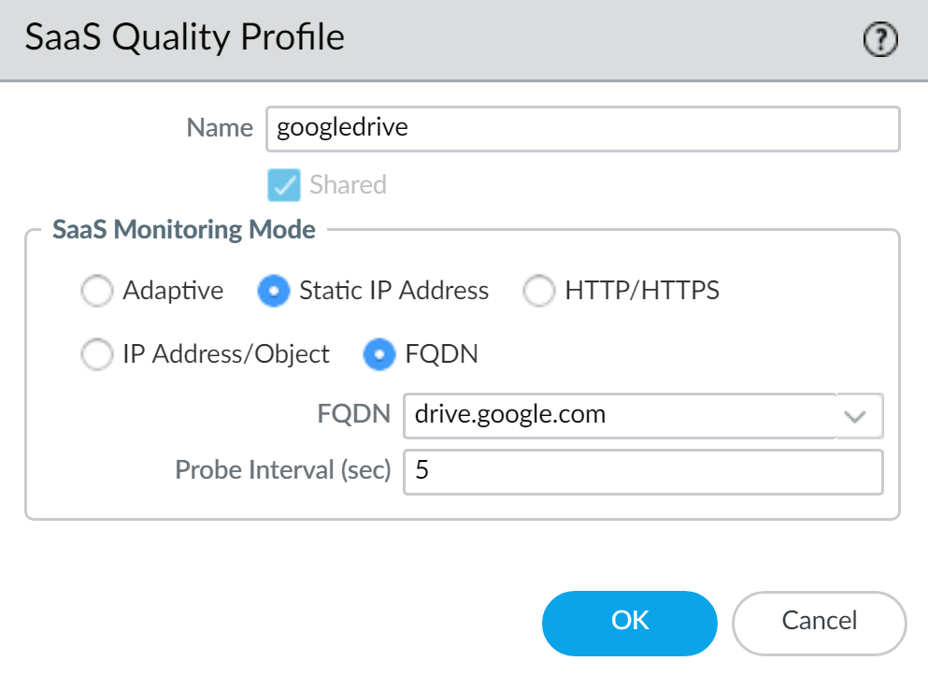Expand the FQDN dropdown arrow

click(860, 416)
